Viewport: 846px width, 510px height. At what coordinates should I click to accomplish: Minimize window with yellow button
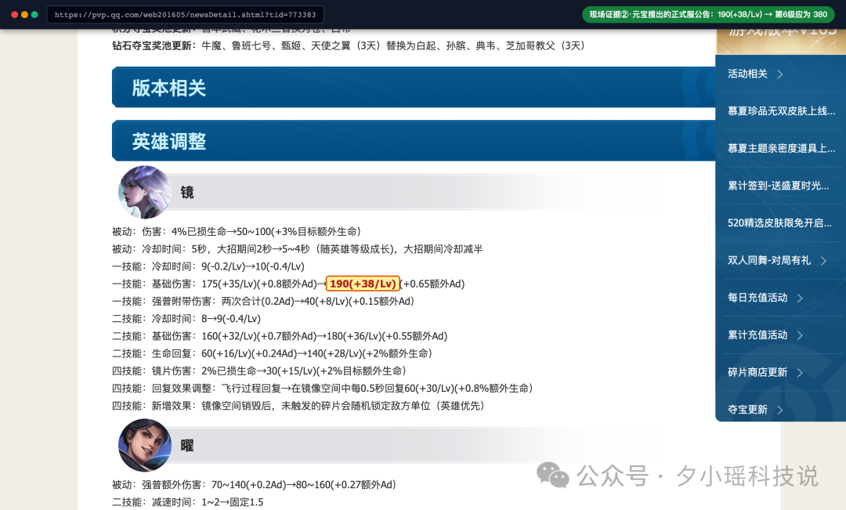pos(24,15)
